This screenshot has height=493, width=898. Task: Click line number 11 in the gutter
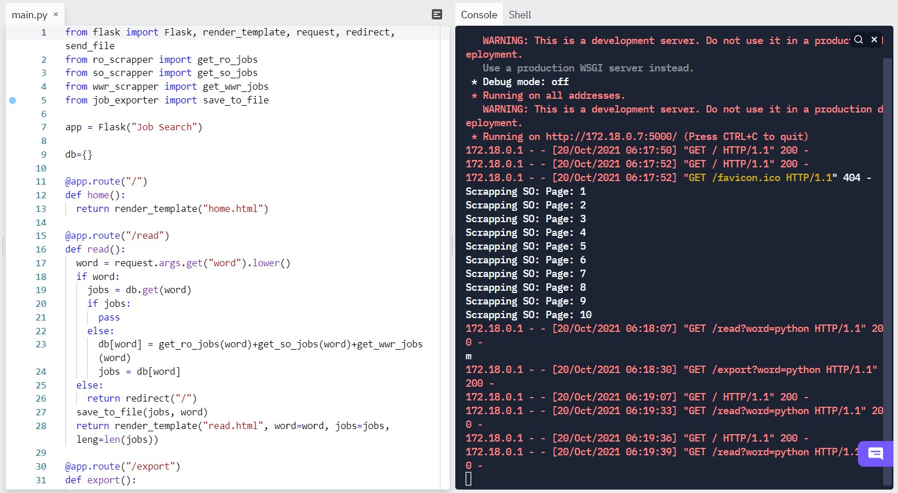click(x=41, y=182)
